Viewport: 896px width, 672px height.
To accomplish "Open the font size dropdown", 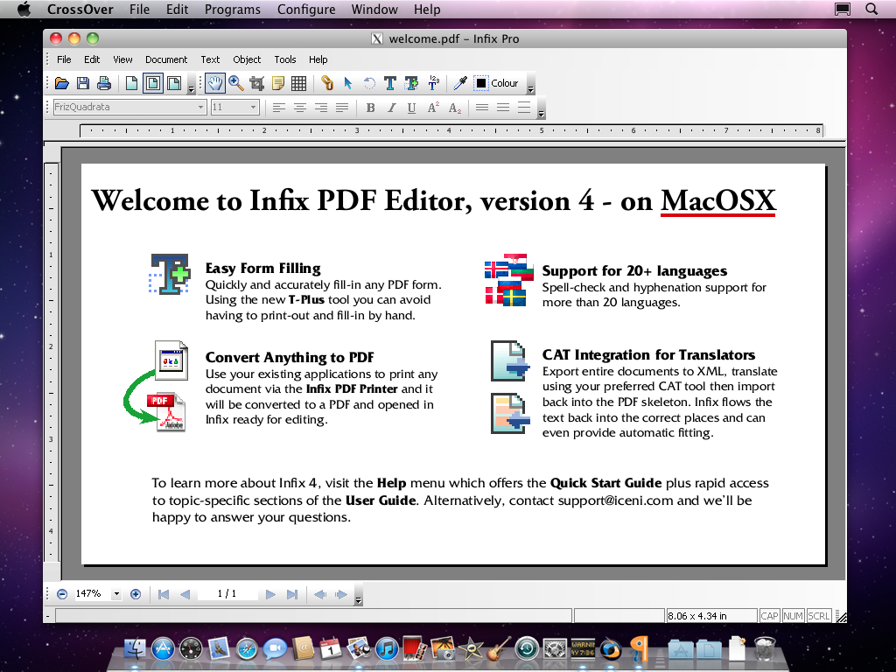I will [253, 107].
